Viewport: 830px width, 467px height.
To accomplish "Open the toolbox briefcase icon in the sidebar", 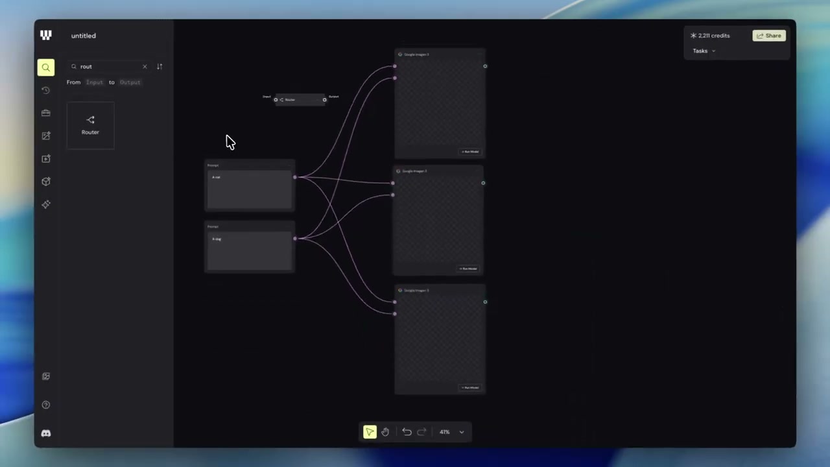I will 45,113.
